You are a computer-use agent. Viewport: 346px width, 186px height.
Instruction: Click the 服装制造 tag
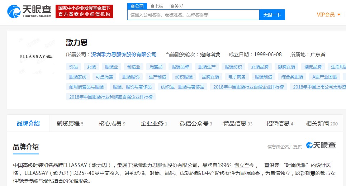[x=264, y=77]
